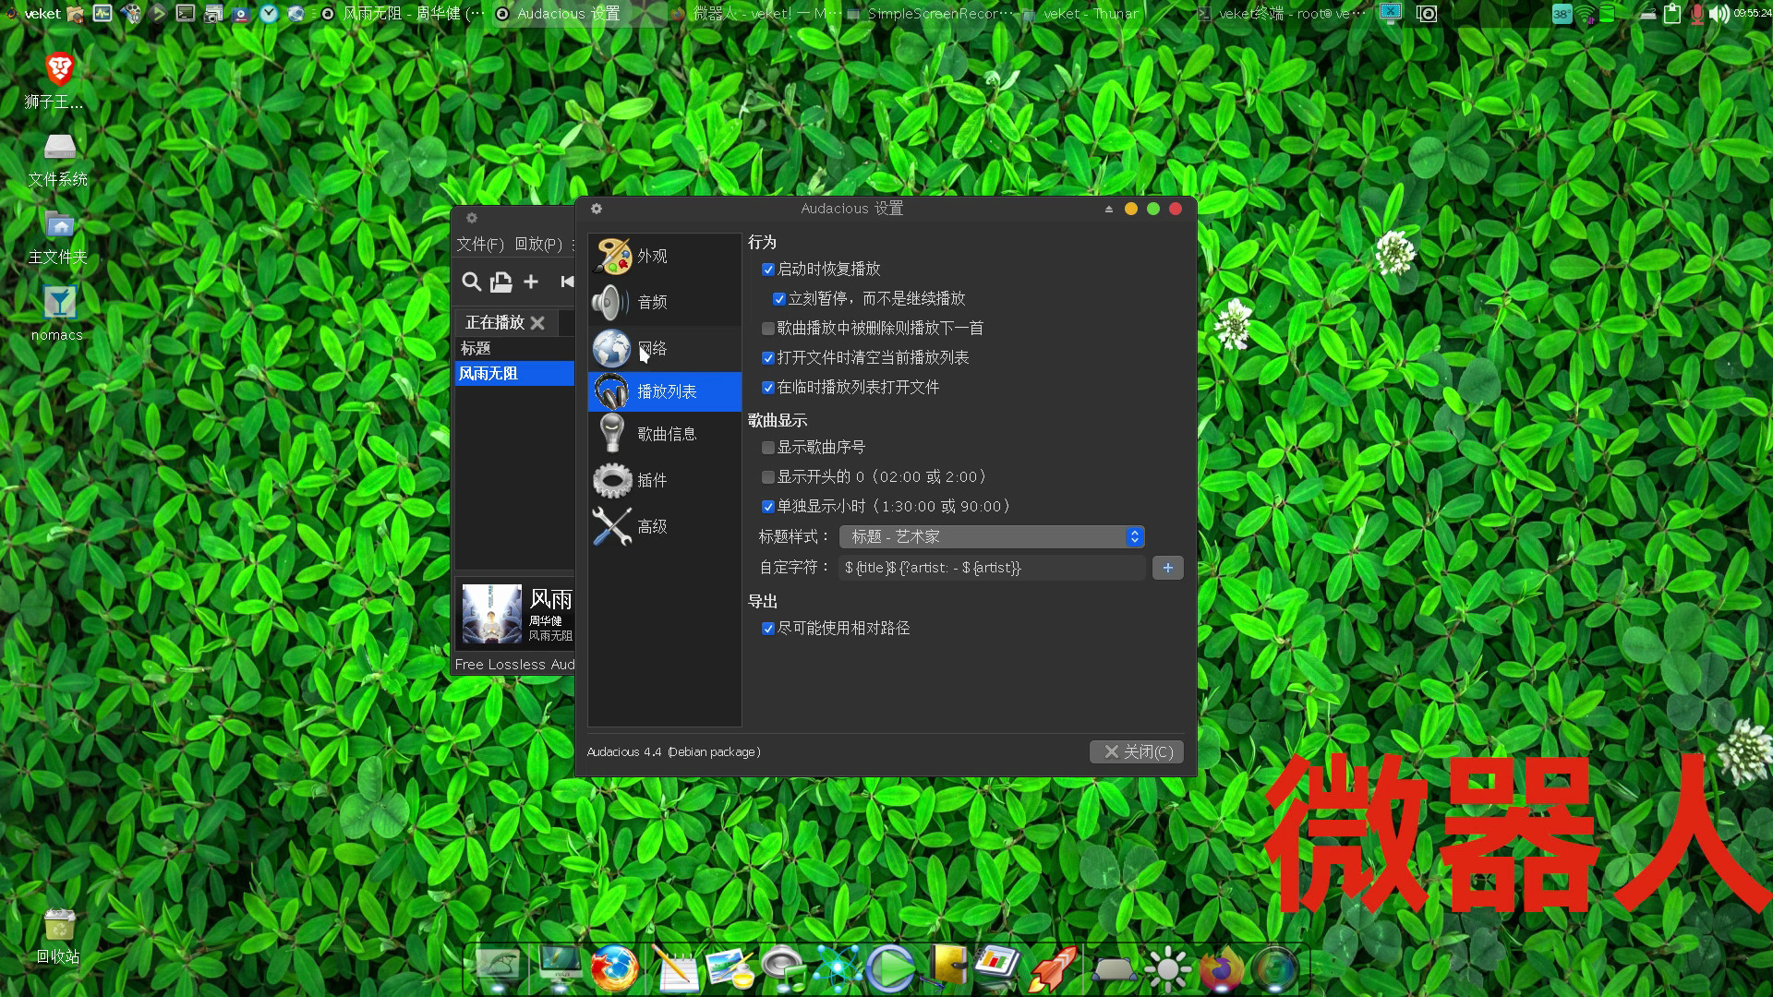
Task: Open the 回收站 recycle bin icon
Action: click(x=59, y=936)
